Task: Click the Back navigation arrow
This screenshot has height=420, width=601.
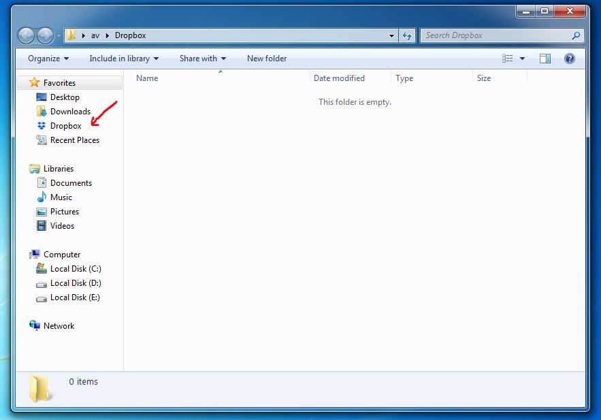Action: coord(27,35)
